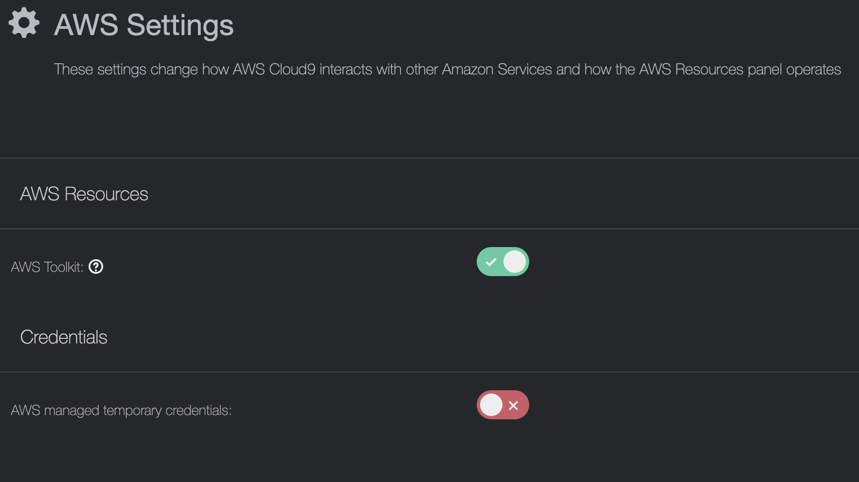This screenshot has width=859, height=482.
Task: Click white knob of AWS Toolkit switch
Action: [x=515, y=262]
